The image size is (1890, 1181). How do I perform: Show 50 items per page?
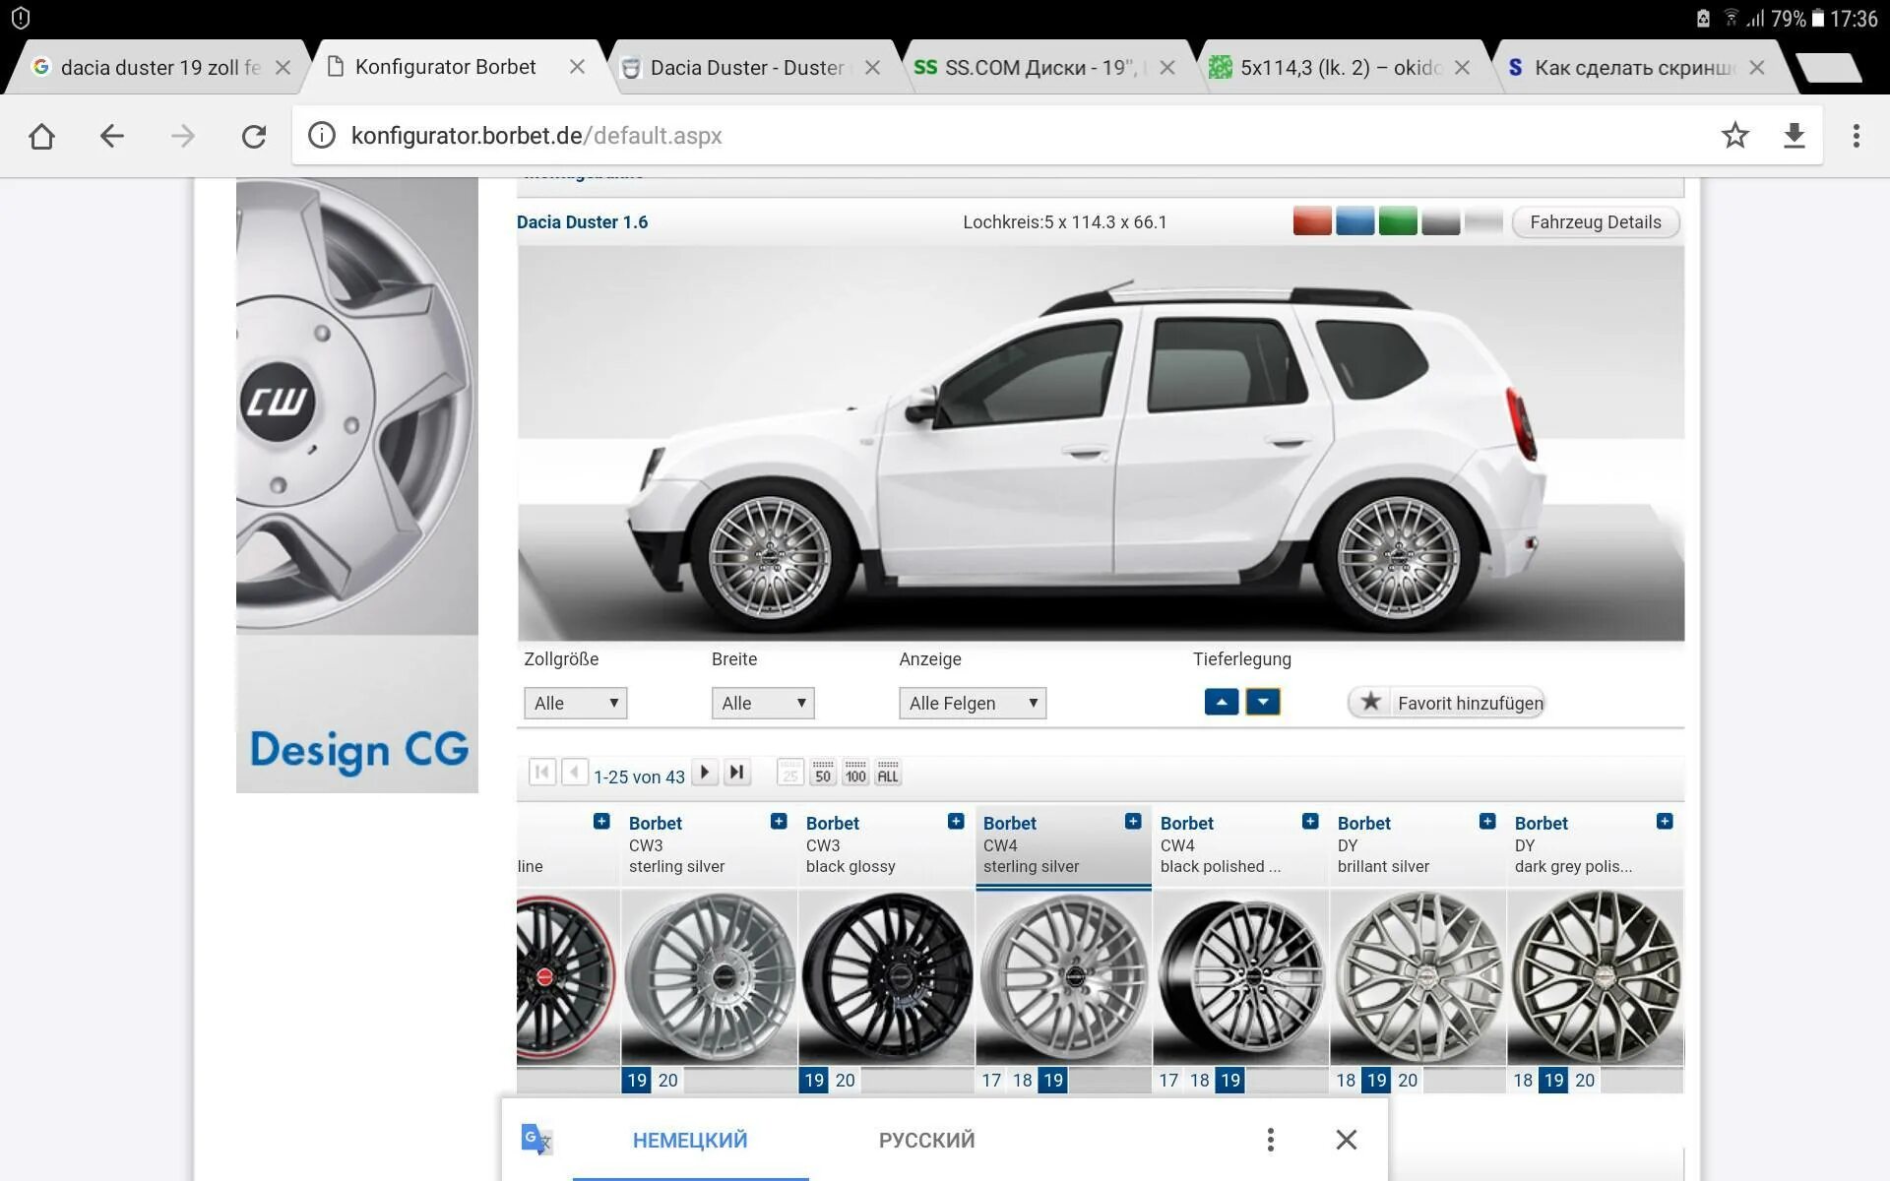823,773
